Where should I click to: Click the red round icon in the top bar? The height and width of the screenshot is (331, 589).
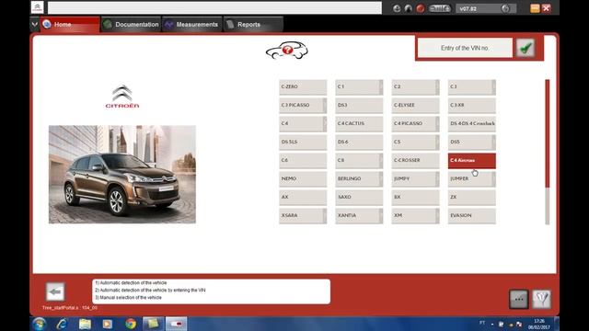tap(421, 8)
